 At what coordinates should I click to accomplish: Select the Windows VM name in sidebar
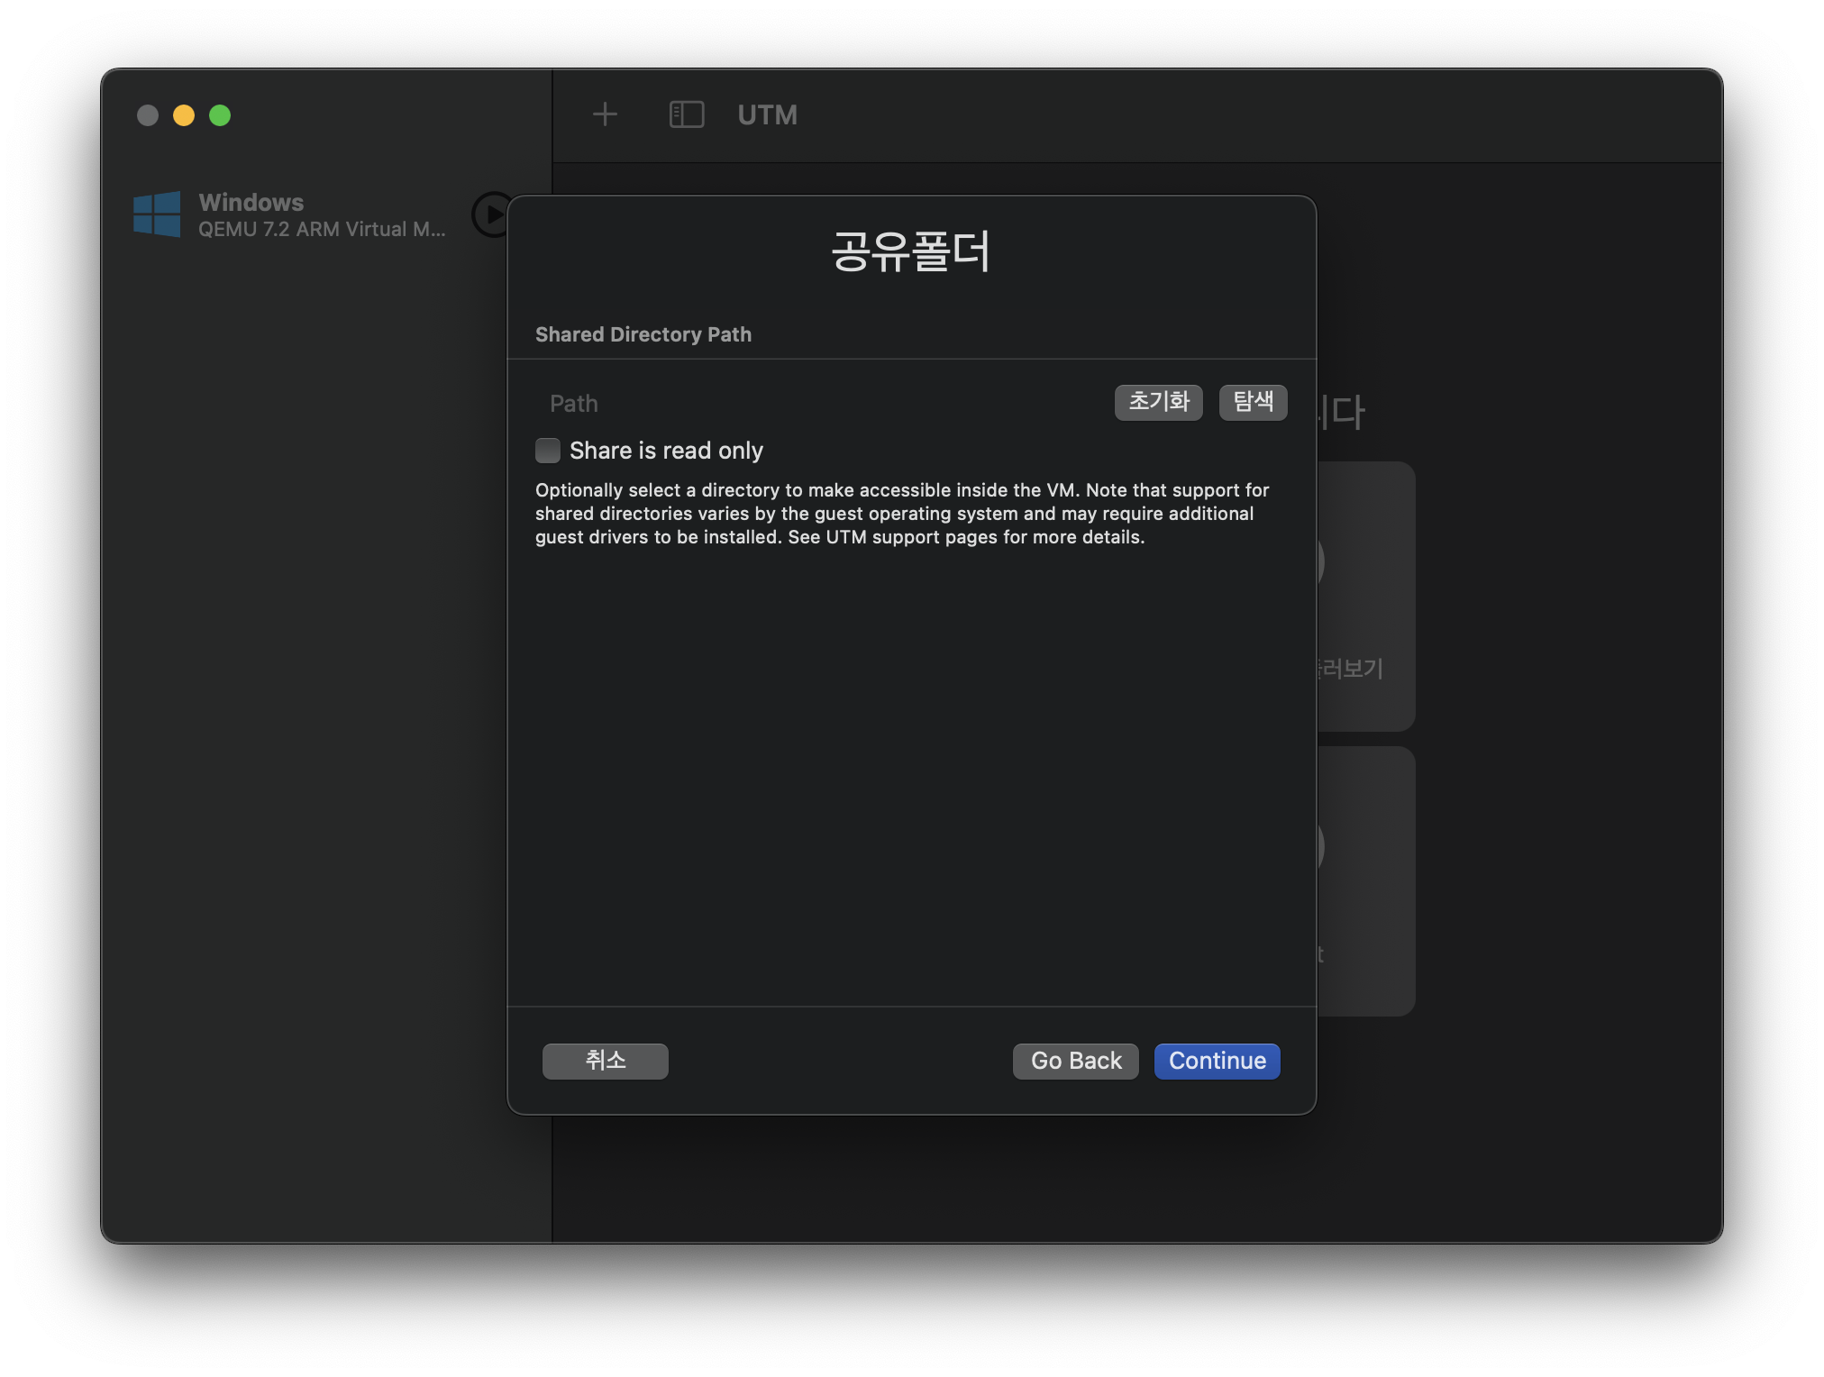pos(251,202)
